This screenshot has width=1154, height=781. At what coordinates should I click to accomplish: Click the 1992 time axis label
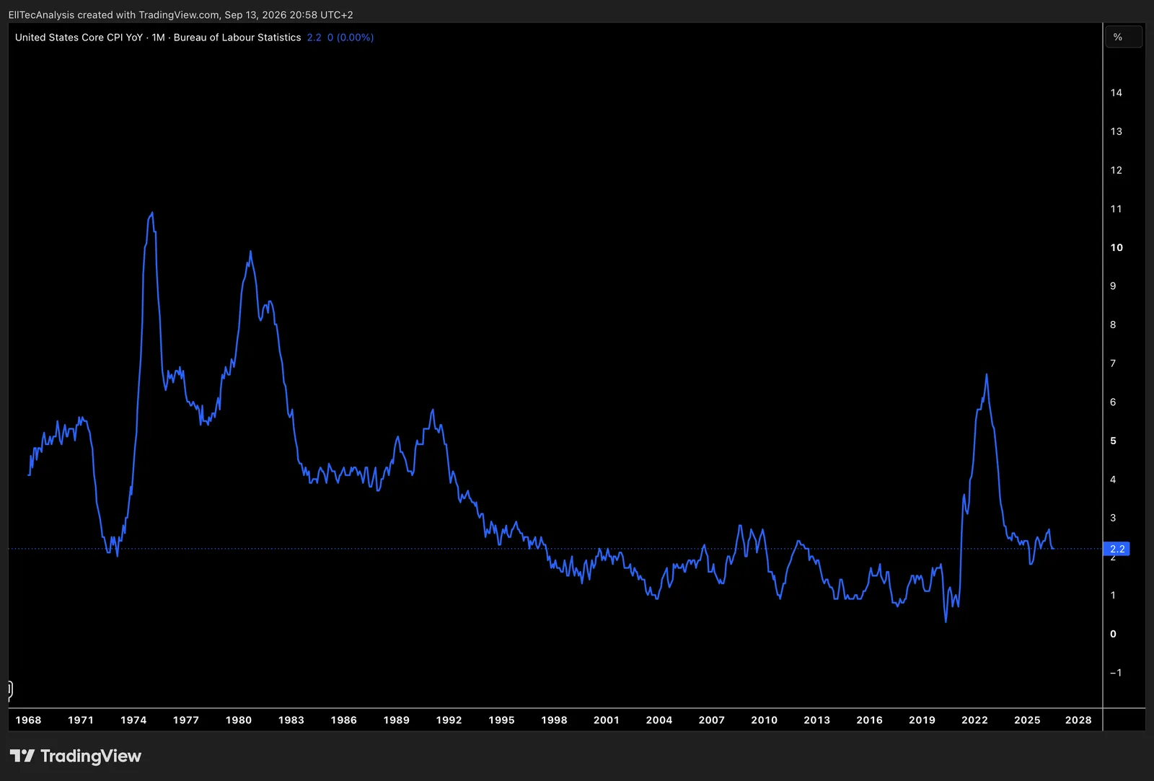tap(449, 720)
